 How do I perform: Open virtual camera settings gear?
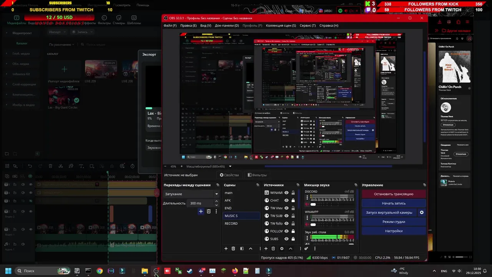click(x=422, y=212)
